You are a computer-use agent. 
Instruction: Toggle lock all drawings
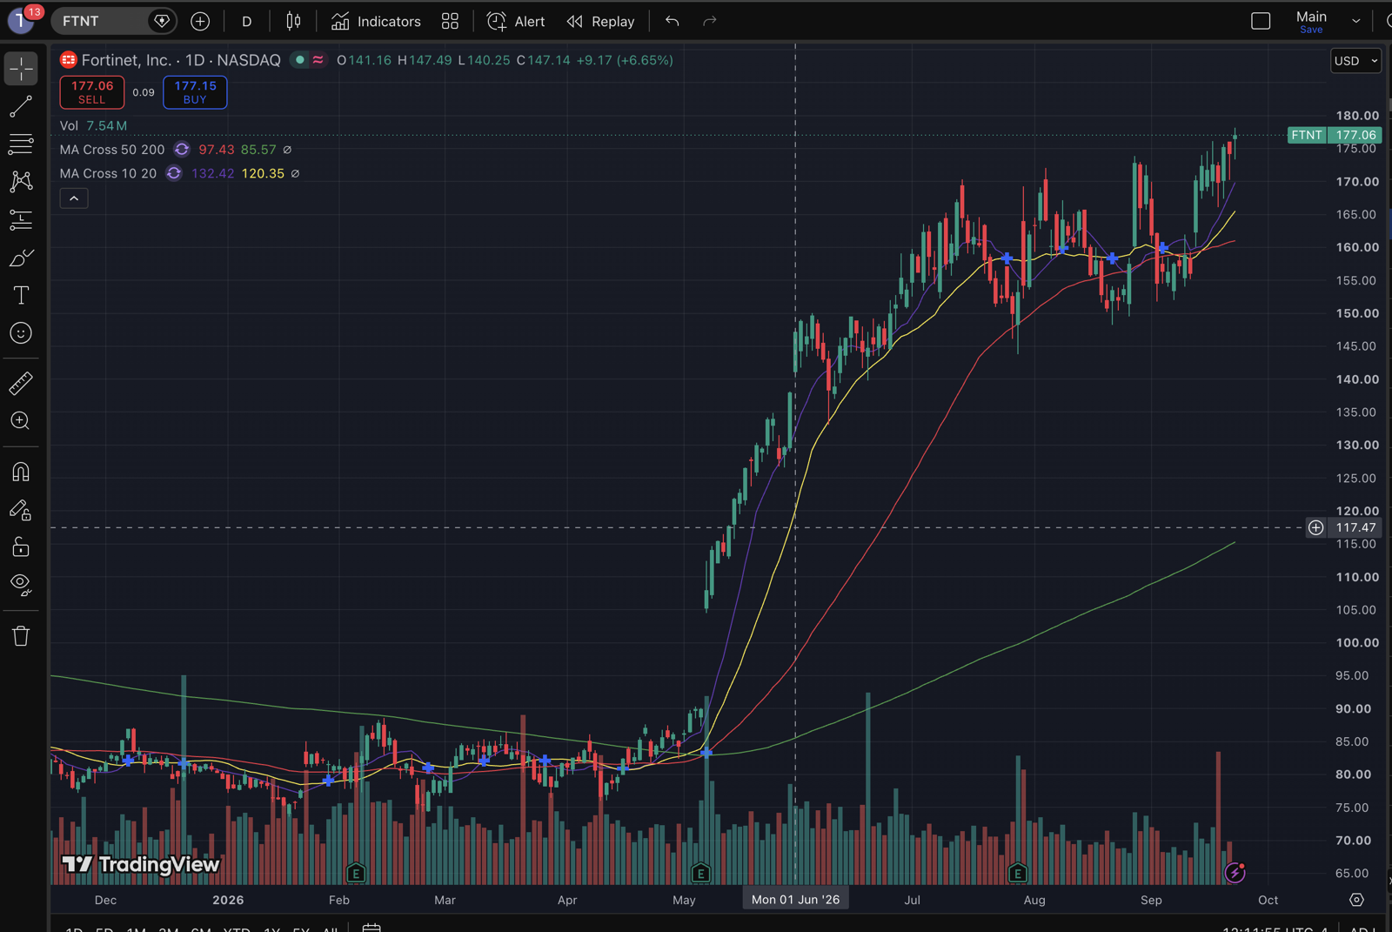tap(21, 547)
